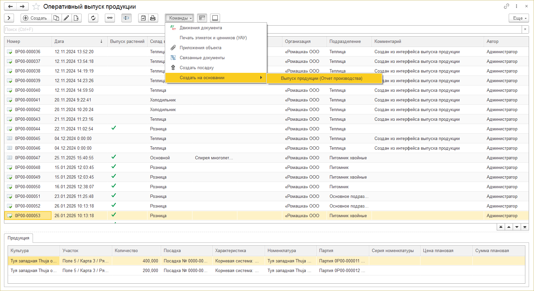The image size is (534, 291).
Task: Toggle the pressed period filter toolbar button
Action: tap(127, 18)
